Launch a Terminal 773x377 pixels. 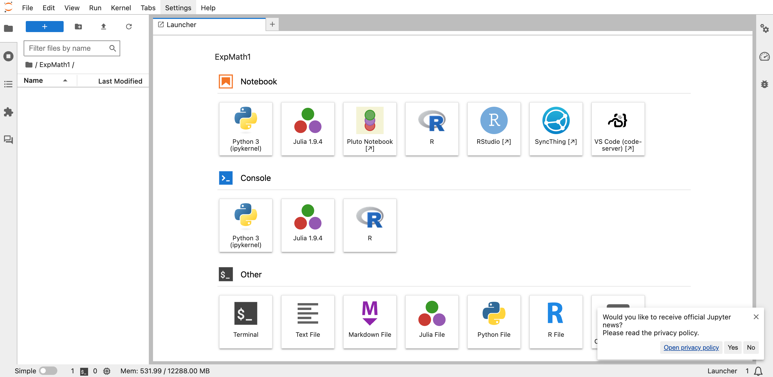(246, 322)
